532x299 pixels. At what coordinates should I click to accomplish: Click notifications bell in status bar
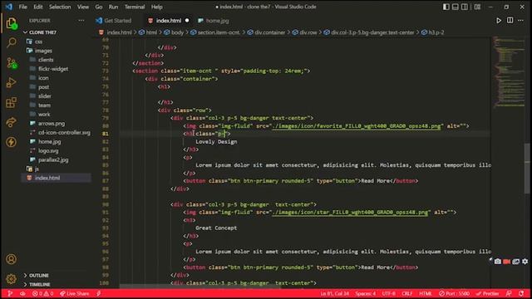521,293
